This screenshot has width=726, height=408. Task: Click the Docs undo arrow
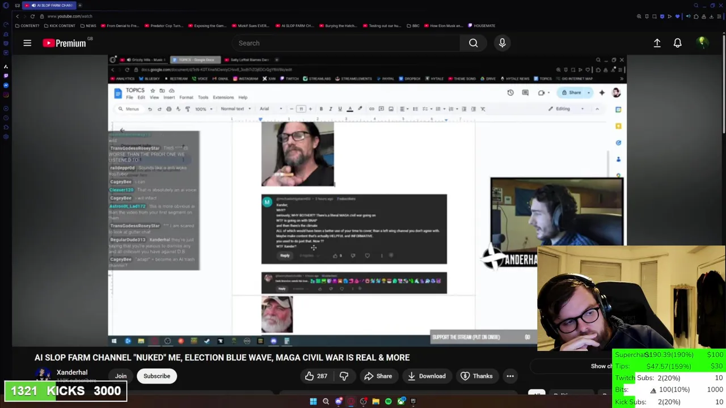(x=150, y=109)
